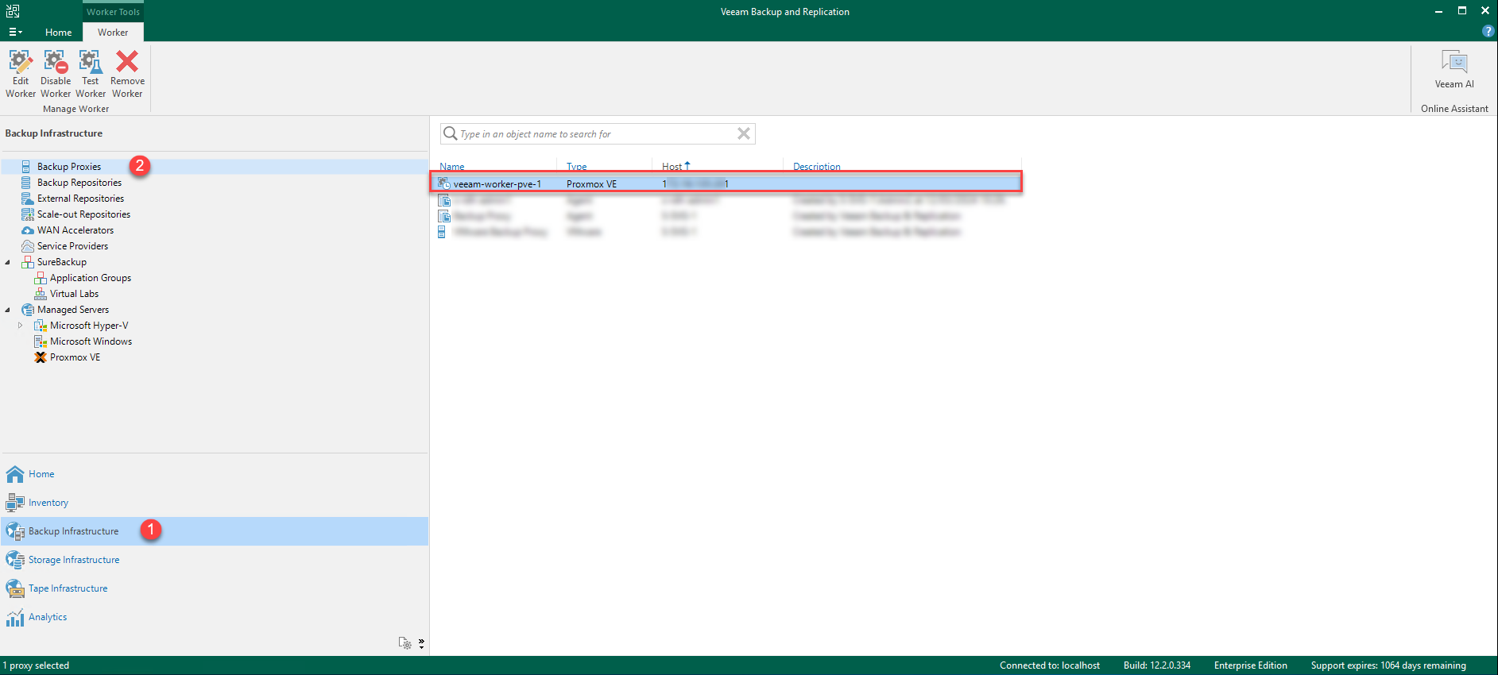Open navigation pane configure buttons chevron
1498x675 pixels.
point(421,642)
